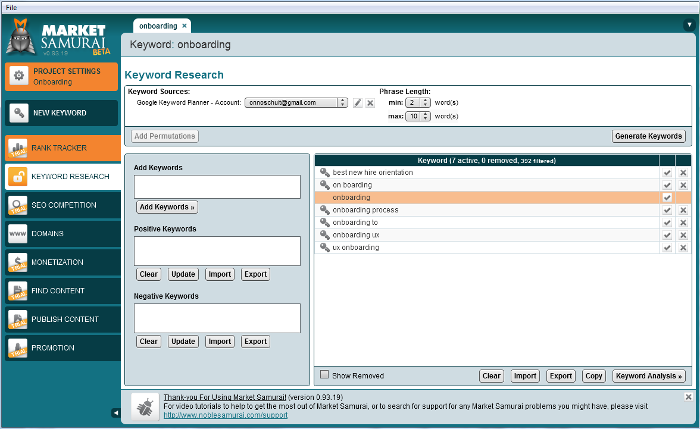Remove keyword on boarding
This screenshot has height=429, width=700.
pos(683,185)
